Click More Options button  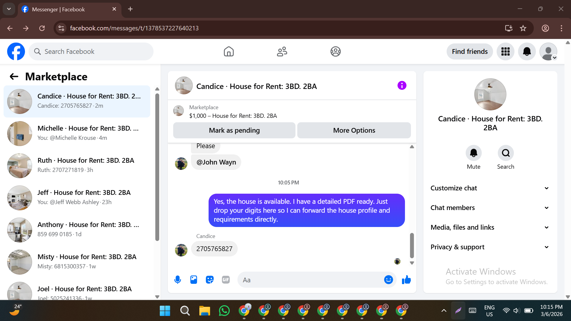click(x=354, y=130)
